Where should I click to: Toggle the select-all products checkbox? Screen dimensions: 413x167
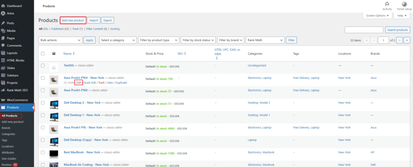click(43, 54)
